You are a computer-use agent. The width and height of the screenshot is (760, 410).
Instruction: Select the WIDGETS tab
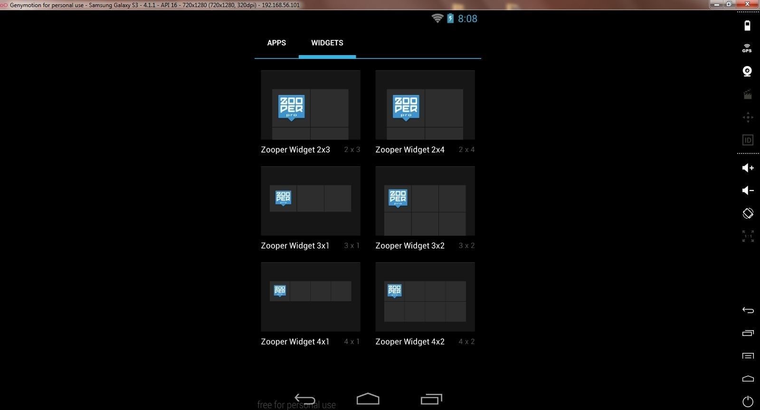click(327, 43)
